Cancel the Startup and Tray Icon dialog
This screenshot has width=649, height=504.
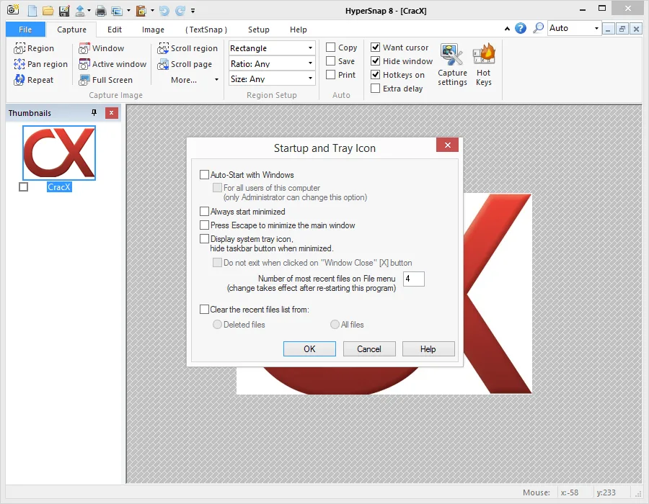point(369,349)
